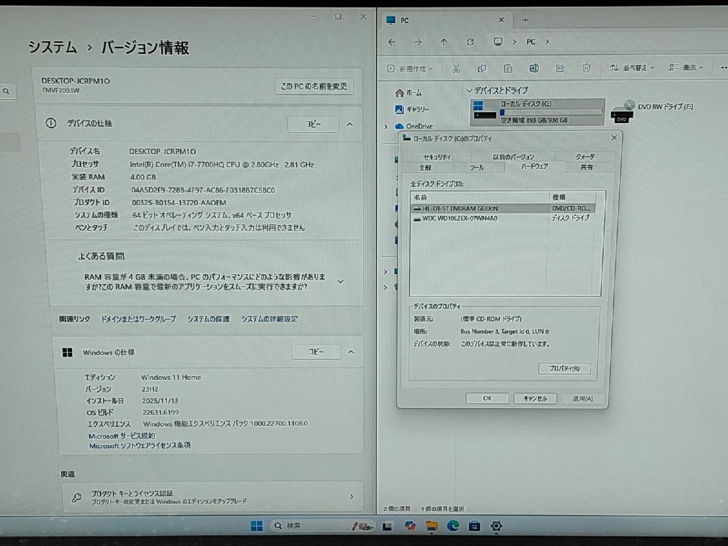The height and width of the screenshot is (546, 728).
Task: Delete the selected item using the trash icon
Action: pyautogui.click(x=585, y=68)
